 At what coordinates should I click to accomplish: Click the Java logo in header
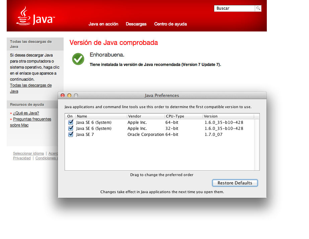(35, 16)
